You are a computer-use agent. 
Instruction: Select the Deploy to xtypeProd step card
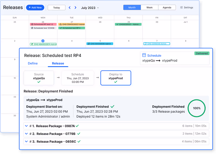116,78
